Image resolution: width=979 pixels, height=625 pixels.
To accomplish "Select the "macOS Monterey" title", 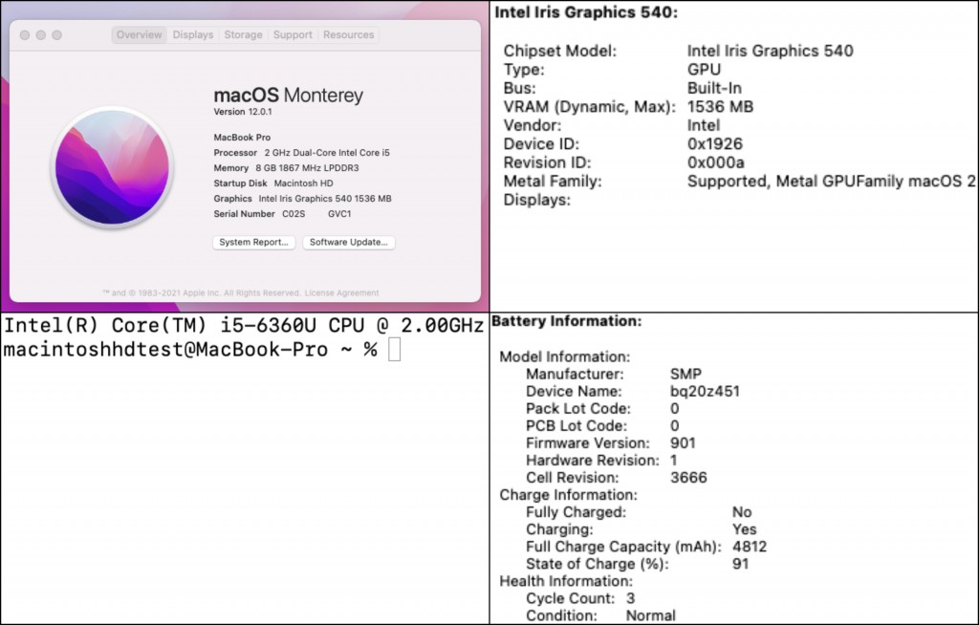I will pos(289,95).
